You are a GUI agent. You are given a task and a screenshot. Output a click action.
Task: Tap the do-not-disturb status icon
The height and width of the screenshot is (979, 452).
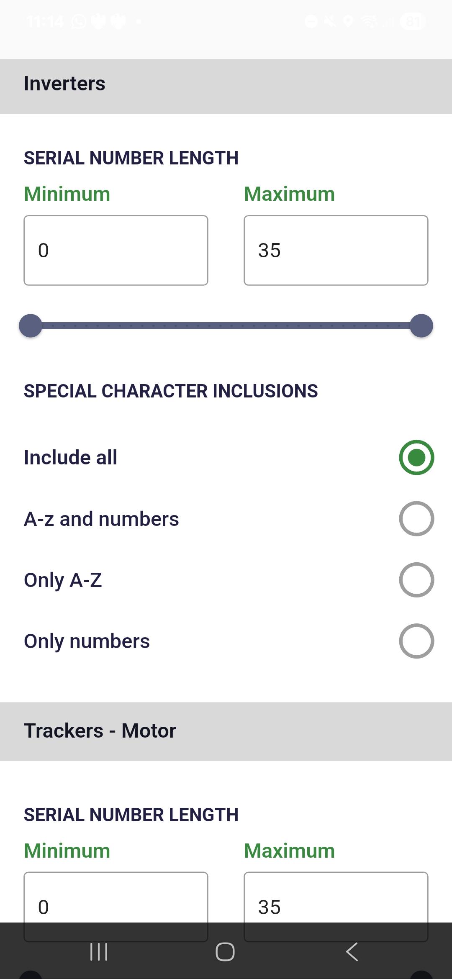tap(311, 21)
